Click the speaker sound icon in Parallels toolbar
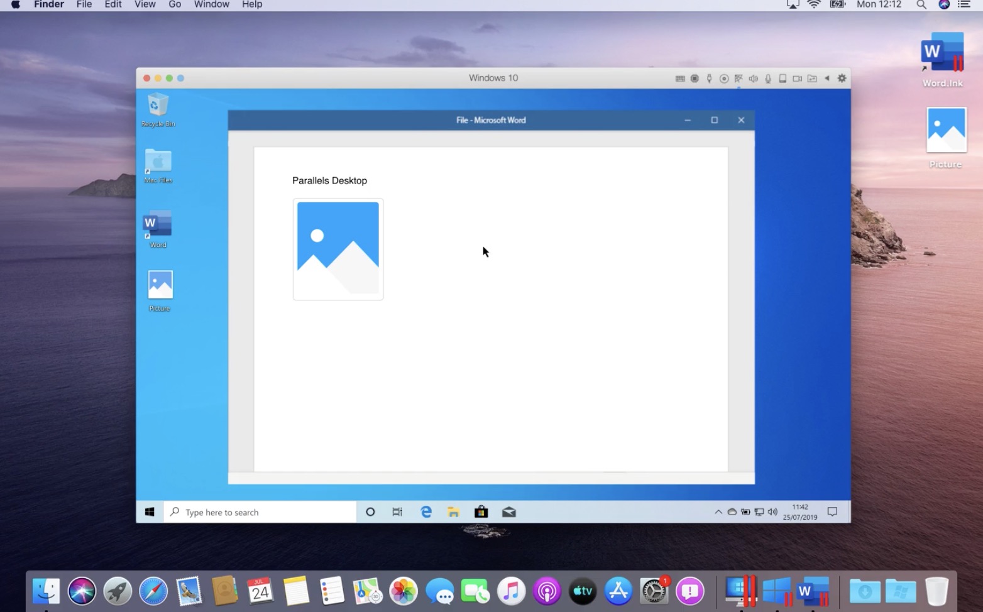Screen dimensions: 983x612 753,79
